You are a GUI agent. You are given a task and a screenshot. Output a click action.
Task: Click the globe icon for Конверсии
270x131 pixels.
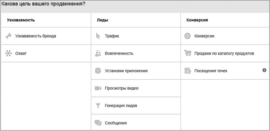(188, 36)
